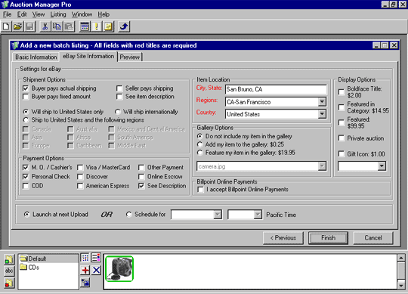Check 'Buyer pays fixed amount' checkbox
Viewport: 408px width, 294px height.
tap(26, 97)
